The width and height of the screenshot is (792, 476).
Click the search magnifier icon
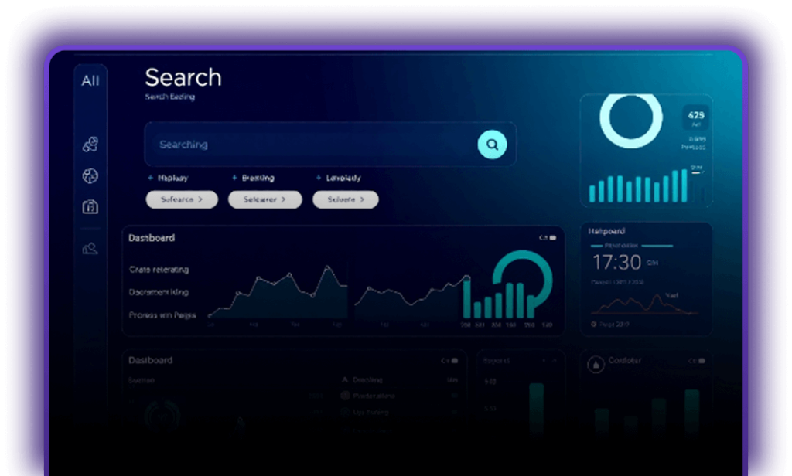(x=492, y=144)
